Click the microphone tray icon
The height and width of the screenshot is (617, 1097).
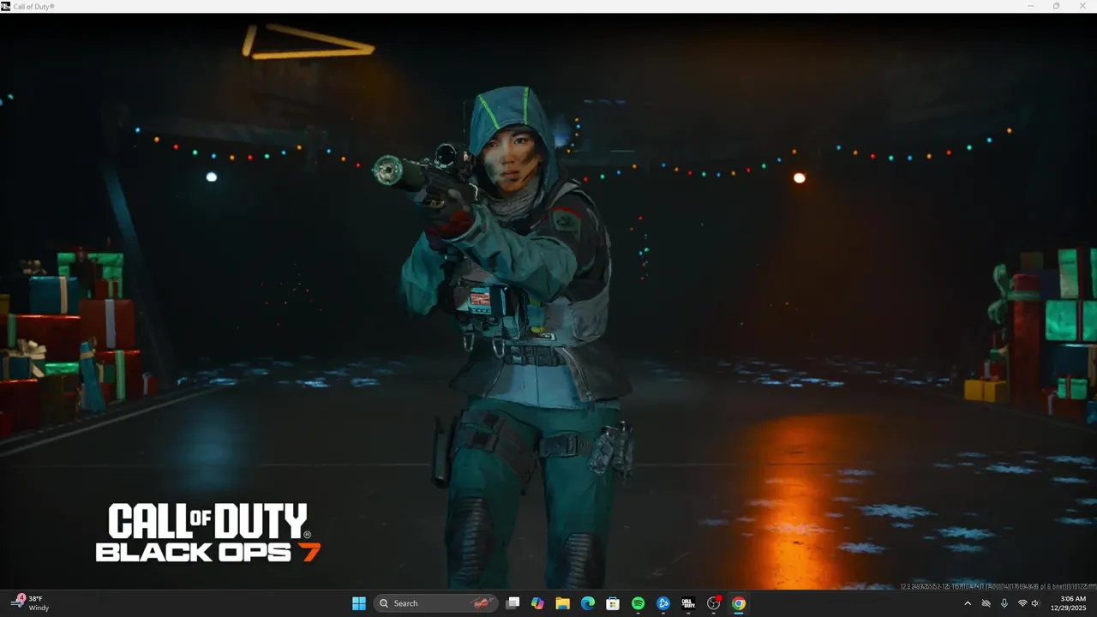tap(1004, 603)
